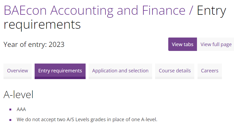The image size is (234, 126).
Task: Click the View tabs button
Action: click(182, 44)
